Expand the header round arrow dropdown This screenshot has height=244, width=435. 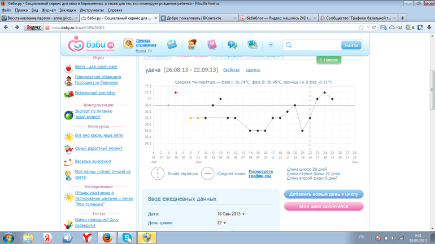271,45
